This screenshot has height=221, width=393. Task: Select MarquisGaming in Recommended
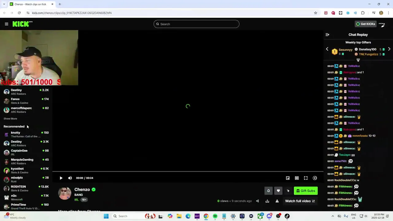[x=26, y=161]
